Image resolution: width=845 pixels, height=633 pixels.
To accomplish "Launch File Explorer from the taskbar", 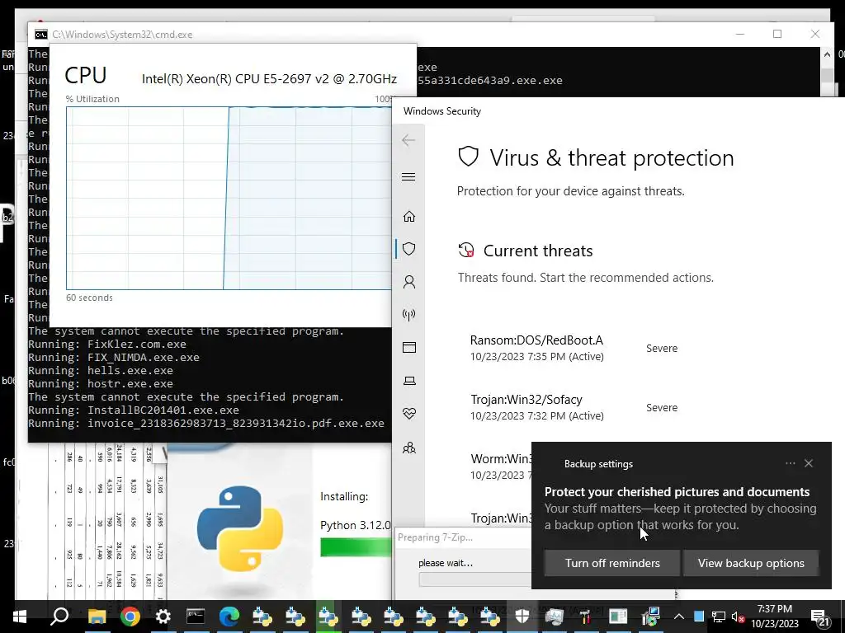I will tap(97, 617).
